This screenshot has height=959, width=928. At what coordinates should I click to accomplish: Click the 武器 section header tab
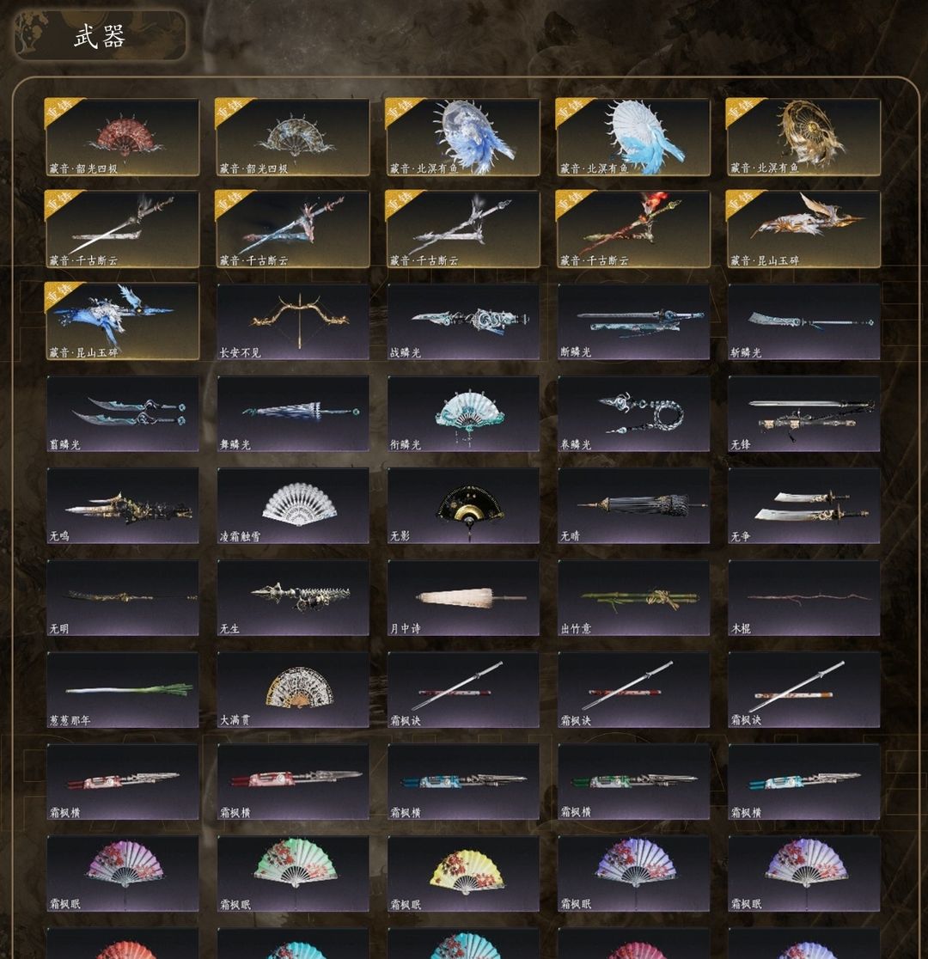(x=100, y=35)
